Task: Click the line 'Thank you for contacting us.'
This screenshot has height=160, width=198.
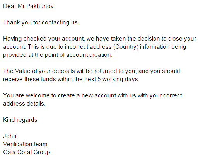Action: (x=41, y=22)
